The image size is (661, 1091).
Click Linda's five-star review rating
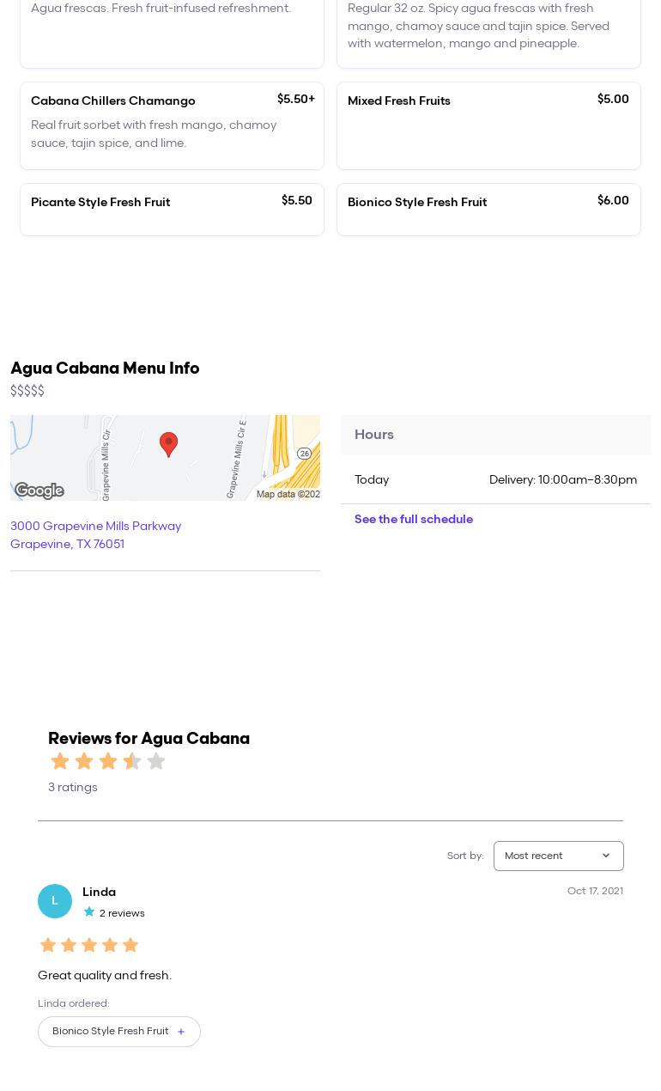[x=89, y=945]
